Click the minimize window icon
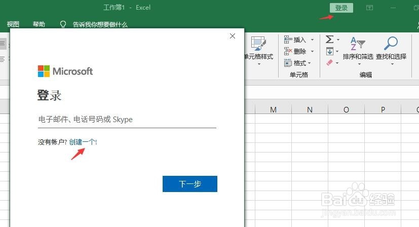This screenshot has height=227, width=419. [x=393, y=8]
